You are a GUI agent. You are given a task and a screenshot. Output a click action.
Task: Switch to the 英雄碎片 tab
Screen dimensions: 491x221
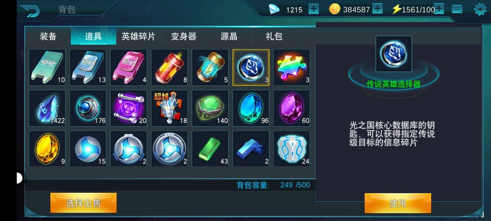tap(138, 36)
